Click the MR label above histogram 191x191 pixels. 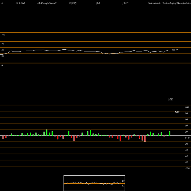[170, 99]
